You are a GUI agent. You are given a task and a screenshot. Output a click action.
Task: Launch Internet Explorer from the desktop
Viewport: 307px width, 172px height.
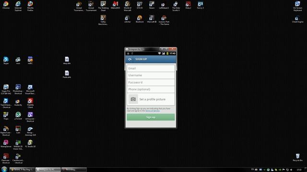pyautogui.click(x=18, y=6)
